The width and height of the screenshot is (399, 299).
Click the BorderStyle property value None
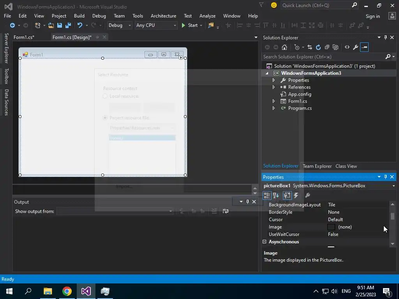(x=334, y=212)
